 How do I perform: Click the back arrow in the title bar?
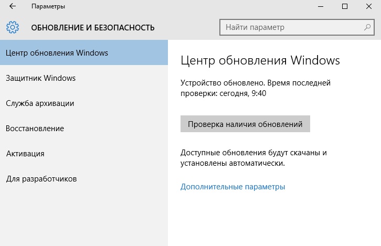pyautogui.click(x=13, y=6)
